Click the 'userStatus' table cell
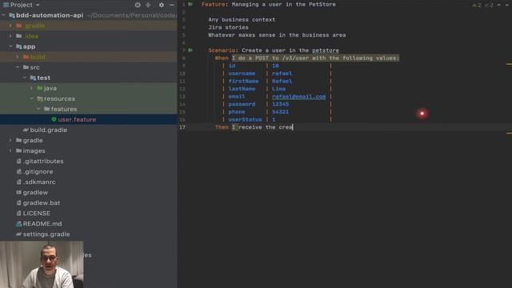The width and height of the screenshot is (512, 288). [246, 119]
